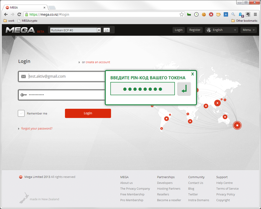Open the Copyright footer link

tap(223, 200)
